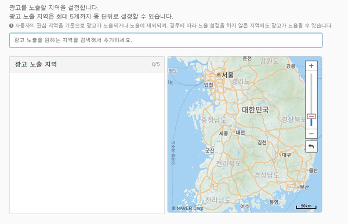Viewport: 348px width, 224px height.
Task: Click the 통영 label on the map
Action: (274, 202)
